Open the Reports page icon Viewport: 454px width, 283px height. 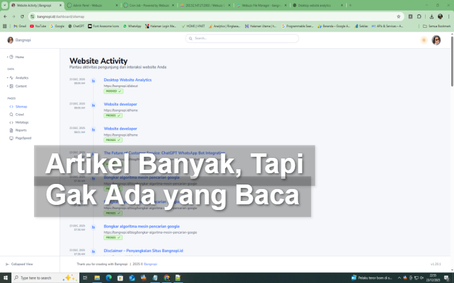pyautogui.click(x=11, y=130)
